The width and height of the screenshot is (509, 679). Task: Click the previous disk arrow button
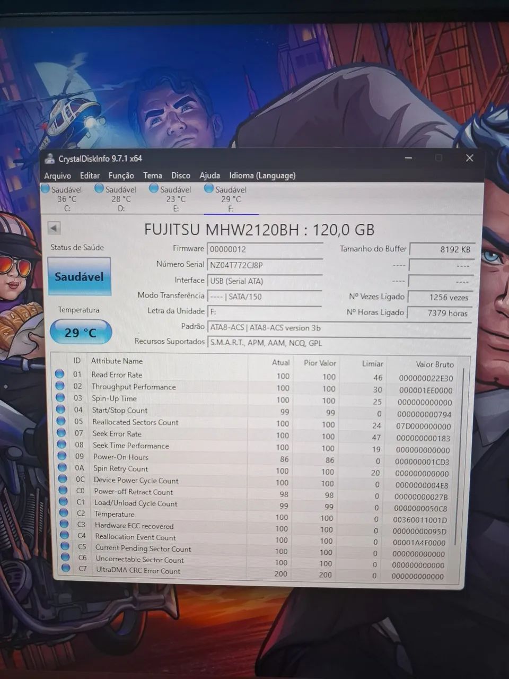pos(54,228)
